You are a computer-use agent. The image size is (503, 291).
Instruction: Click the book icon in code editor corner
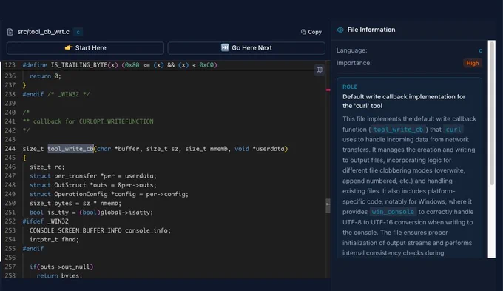coord(320,70)
